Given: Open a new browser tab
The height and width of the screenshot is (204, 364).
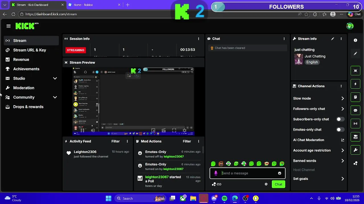Looking at the screenshot, I should [x=128, y=5].
